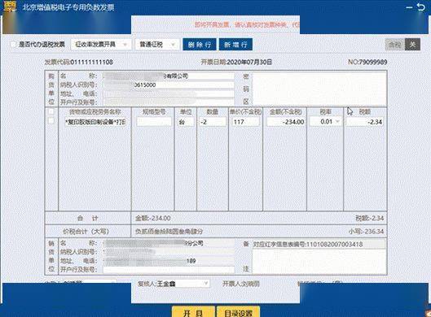The height and width of the screenshot is (317, 431).
Task: Click the amount field showing -234.00
Action: [x=286, y=122]
